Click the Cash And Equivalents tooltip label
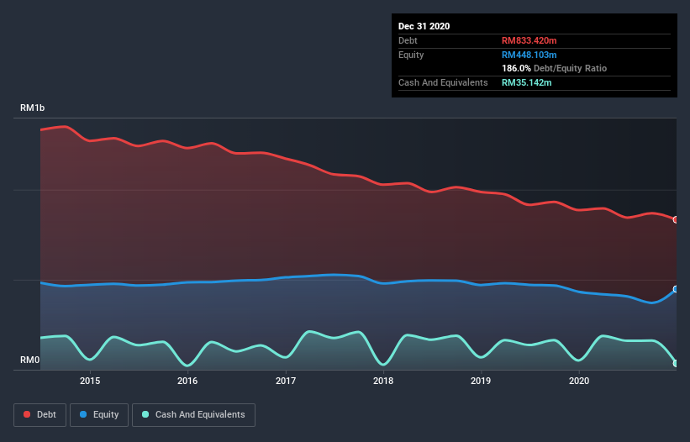The width and height of the screenshot is (690, 442). 443,82
